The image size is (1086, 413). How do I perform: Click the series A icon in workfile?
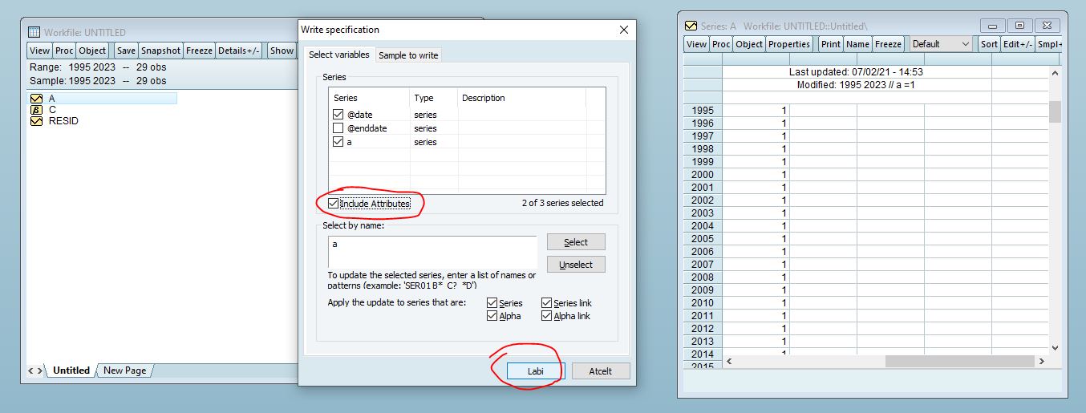tap(36, 99)
